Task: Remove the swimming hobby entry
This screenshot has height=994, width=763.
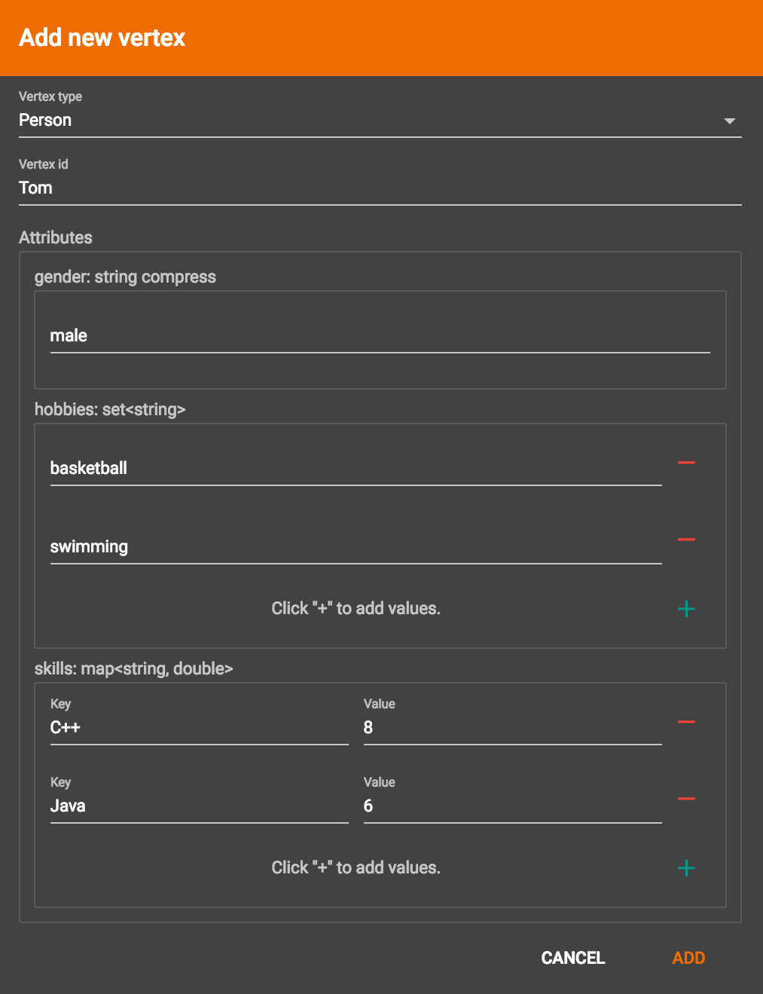Action: click(685, 540)
